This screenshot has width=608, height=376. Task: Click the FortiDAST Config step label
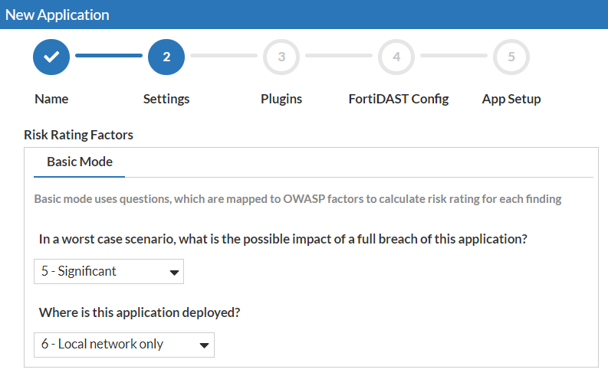click(399, 99)
